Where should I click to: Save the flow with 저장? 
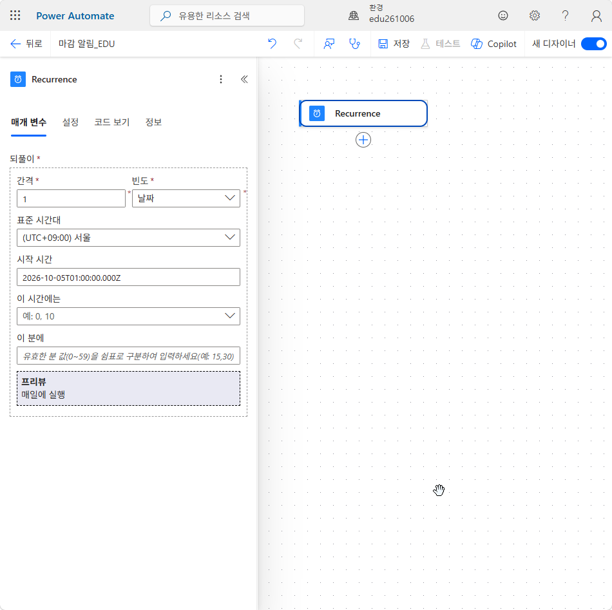394,44
